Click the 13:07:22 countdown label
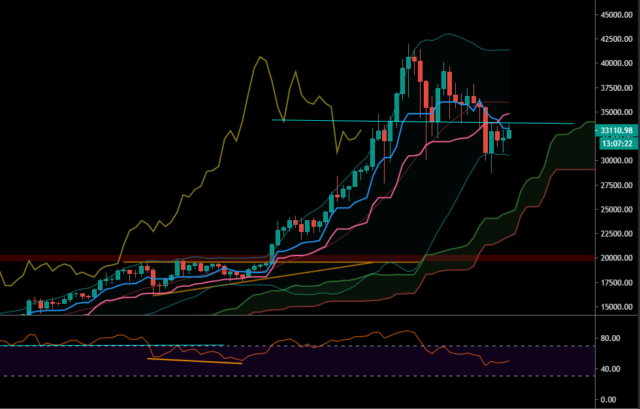 coord(616,142)
